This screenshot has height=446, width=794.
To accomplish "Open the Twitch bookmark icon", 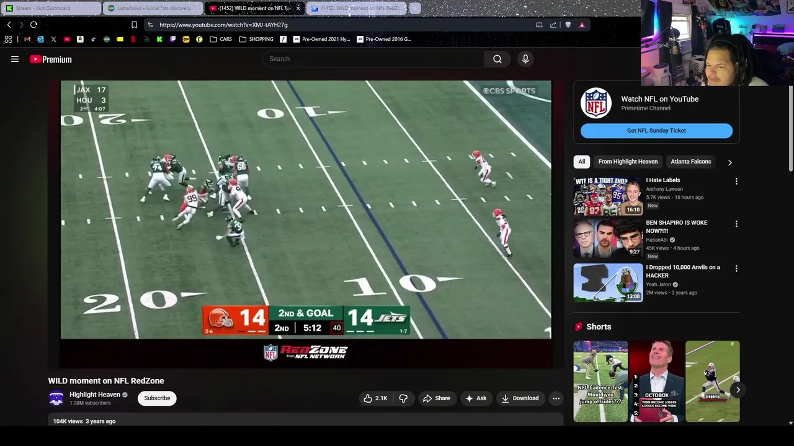I will click(172, 39).
